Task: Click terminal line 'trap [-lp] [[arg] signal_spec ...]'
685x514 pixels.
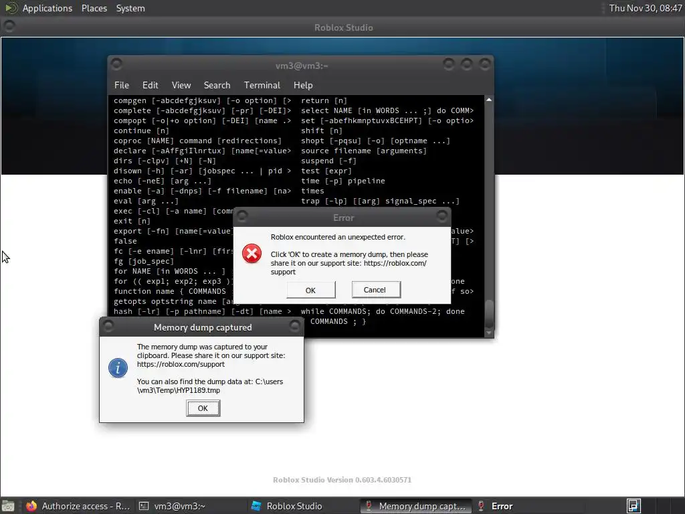Action: (x=380, y=201)
